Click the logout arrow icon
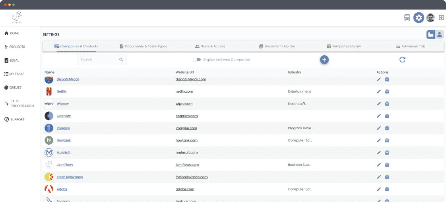The height and width of the screenshot is (202, 446). (x=441, y=17)
